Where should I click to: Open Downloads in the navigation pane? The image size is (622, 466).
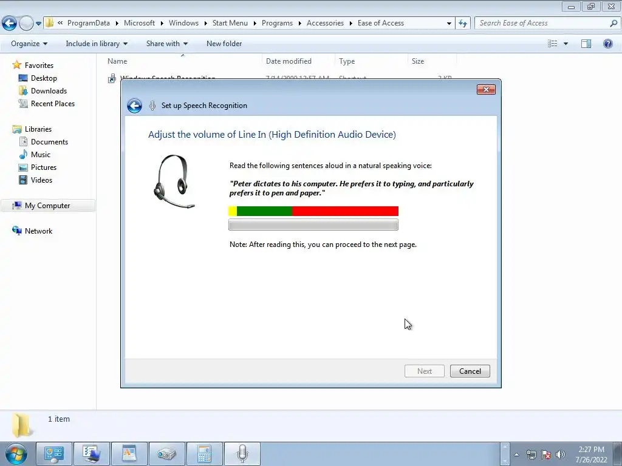click(x=49, y=91)
